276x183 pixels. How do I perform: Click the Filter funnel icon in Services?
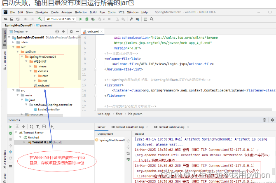click(38, 127)
